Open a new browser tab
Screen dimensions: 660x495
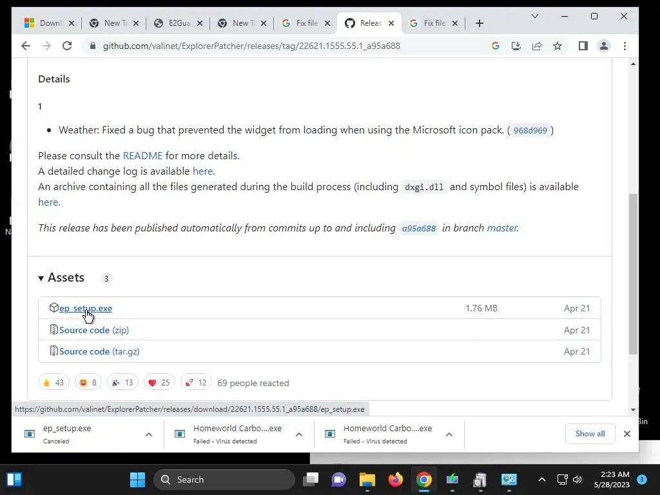click(479, 23)
